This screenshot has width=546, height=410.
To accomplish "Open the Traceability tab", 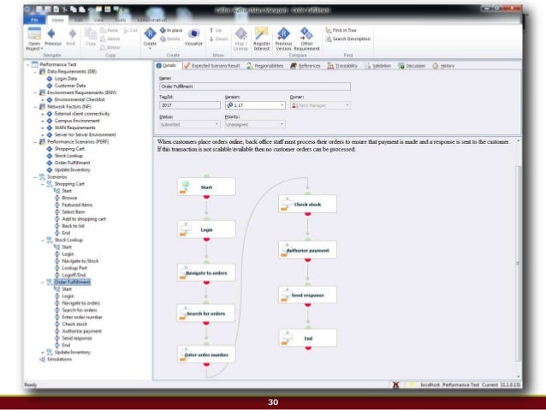I will click(x=342, y=66).
